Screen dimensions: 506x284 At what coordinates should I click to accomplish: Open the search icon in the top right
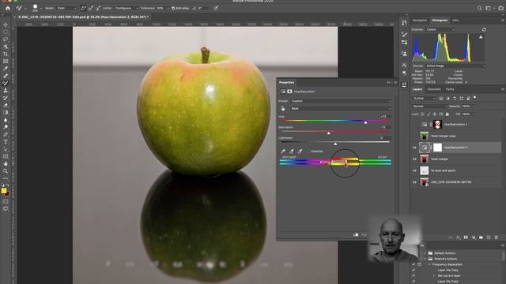[x=480, y=9]
